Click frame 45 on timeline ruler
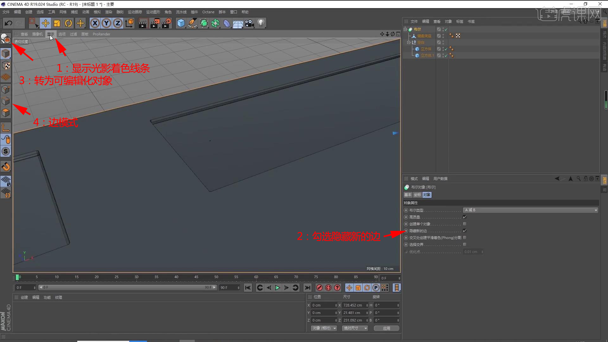 196,277
